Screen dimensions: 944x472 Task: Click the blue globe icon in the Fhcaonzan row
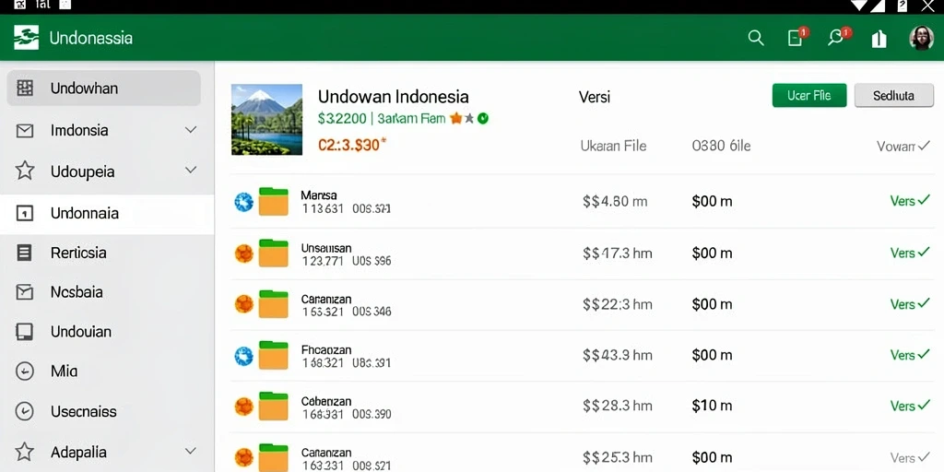point(243,357)
